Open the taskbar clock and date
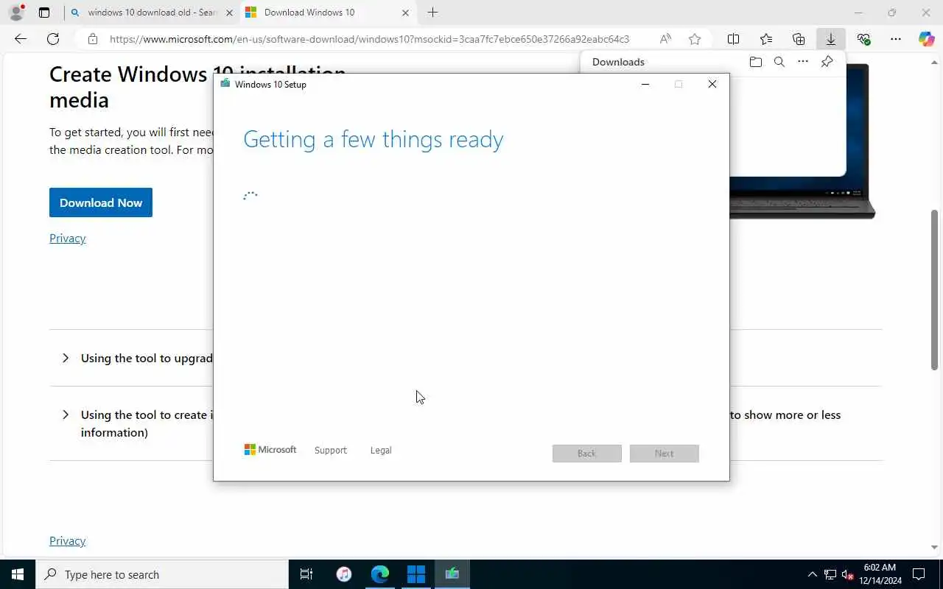The image size is (943, 589). pos(880,574)
